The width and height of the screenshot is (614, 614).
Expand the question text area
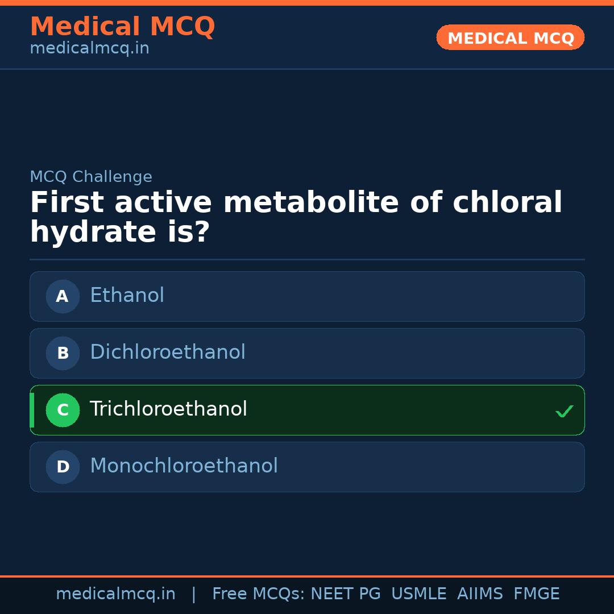296,216
